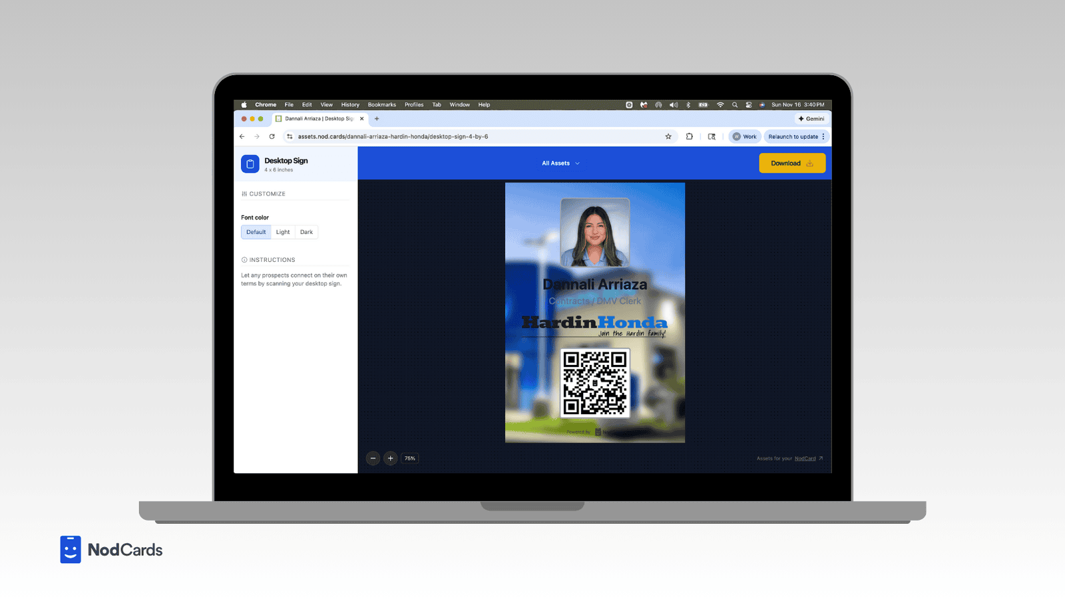1065x599 pixels.
Task: Click the Desktop Sign clipboard icon
Action: point(250,164)
